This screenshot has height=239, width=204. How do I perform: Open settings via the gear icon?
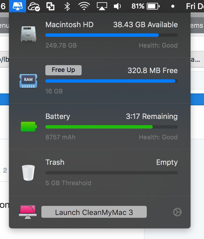[177, 212]
